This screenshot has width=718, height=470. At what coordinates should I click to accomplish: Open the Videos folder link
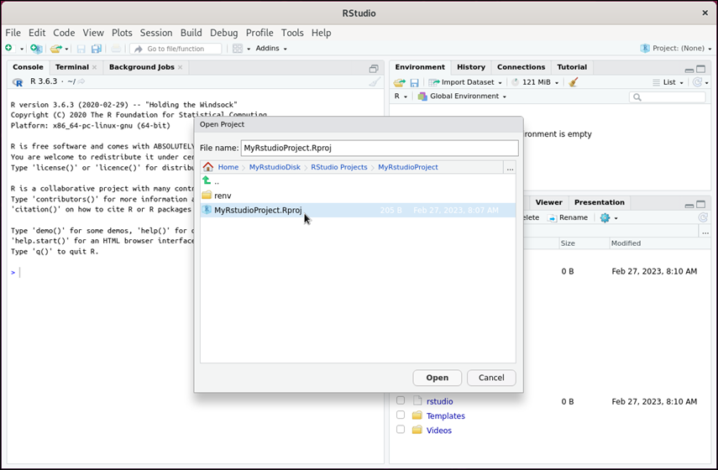tap(439, 431)
